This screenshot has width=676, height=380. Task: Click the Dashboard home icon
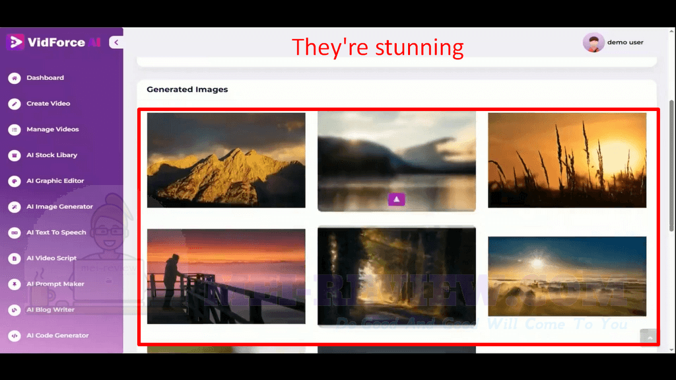pyautogui.click(x=15, y=78)
